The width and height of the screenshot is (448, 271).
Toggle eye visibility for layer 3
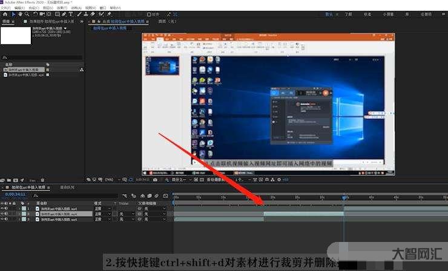[2, 220]
